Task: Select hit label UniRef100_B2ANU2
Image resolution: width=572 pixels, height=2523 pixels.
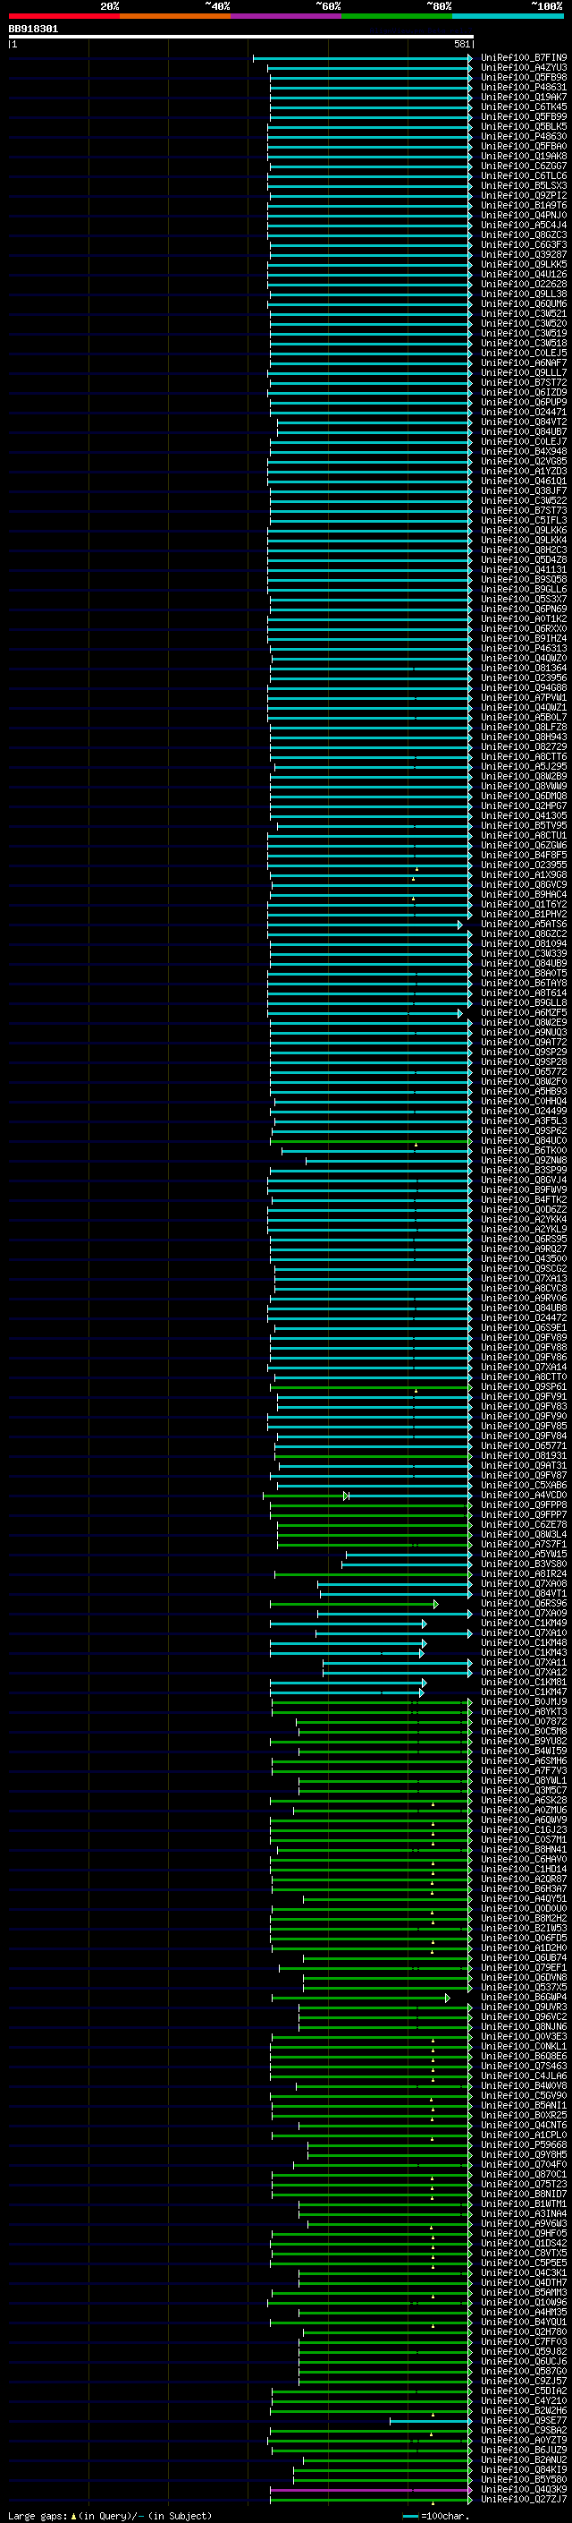Action: (x=524, y=2459)
